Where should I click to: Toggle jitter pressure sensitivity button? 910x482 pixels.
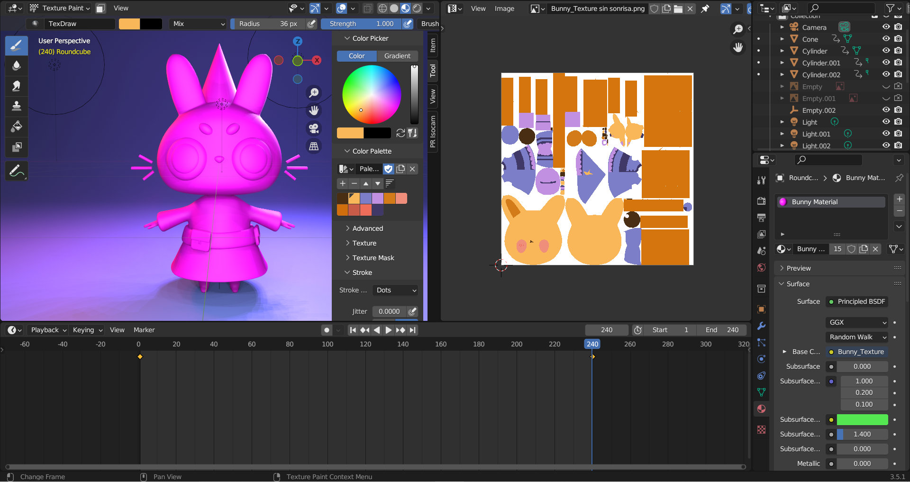(x=413, y=311)
